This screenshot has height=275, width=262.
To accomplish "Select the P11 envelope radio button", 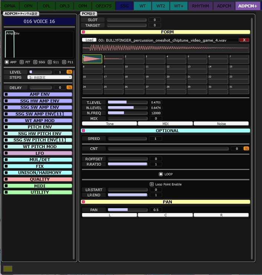I will tap(64, 62).
